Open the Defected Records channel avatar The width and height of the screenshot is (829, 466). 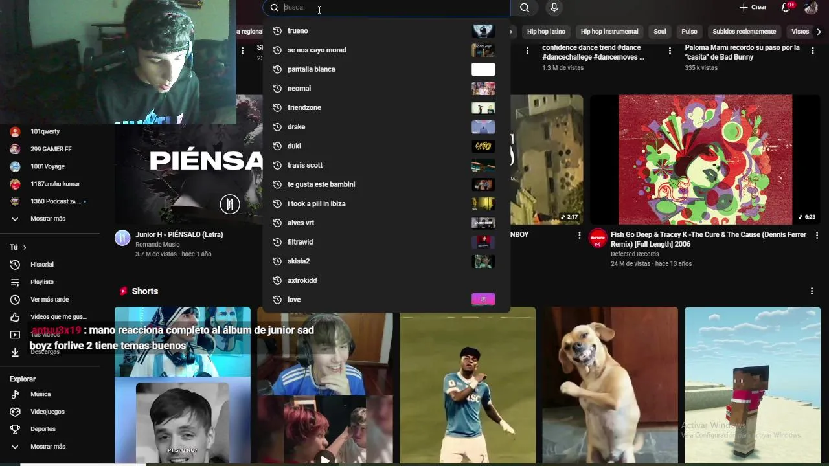[598, 238]
